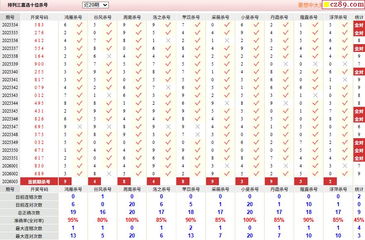Click X mark in row 2026002 under 谷风杀号
The height and width of the screenshot is (240, 365).
tap(109, 174)
